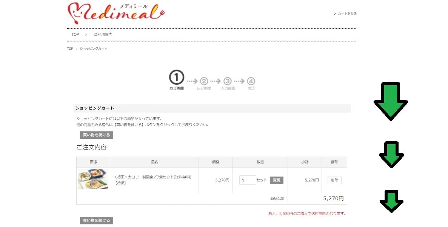Click the lowest green down arrow
Screen dimensions: 448x227
coord(391,201)
